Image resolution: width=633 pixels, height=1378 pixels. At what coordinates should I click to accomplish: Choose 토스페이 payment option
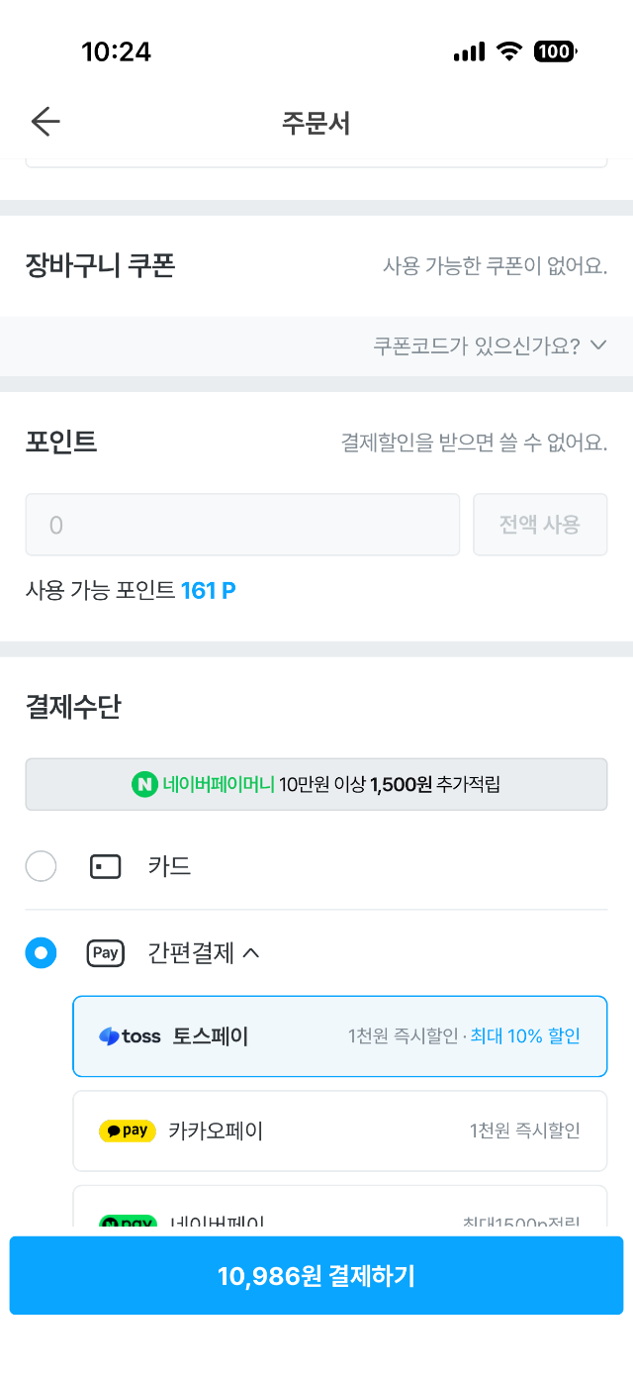tap(339, 1036)
